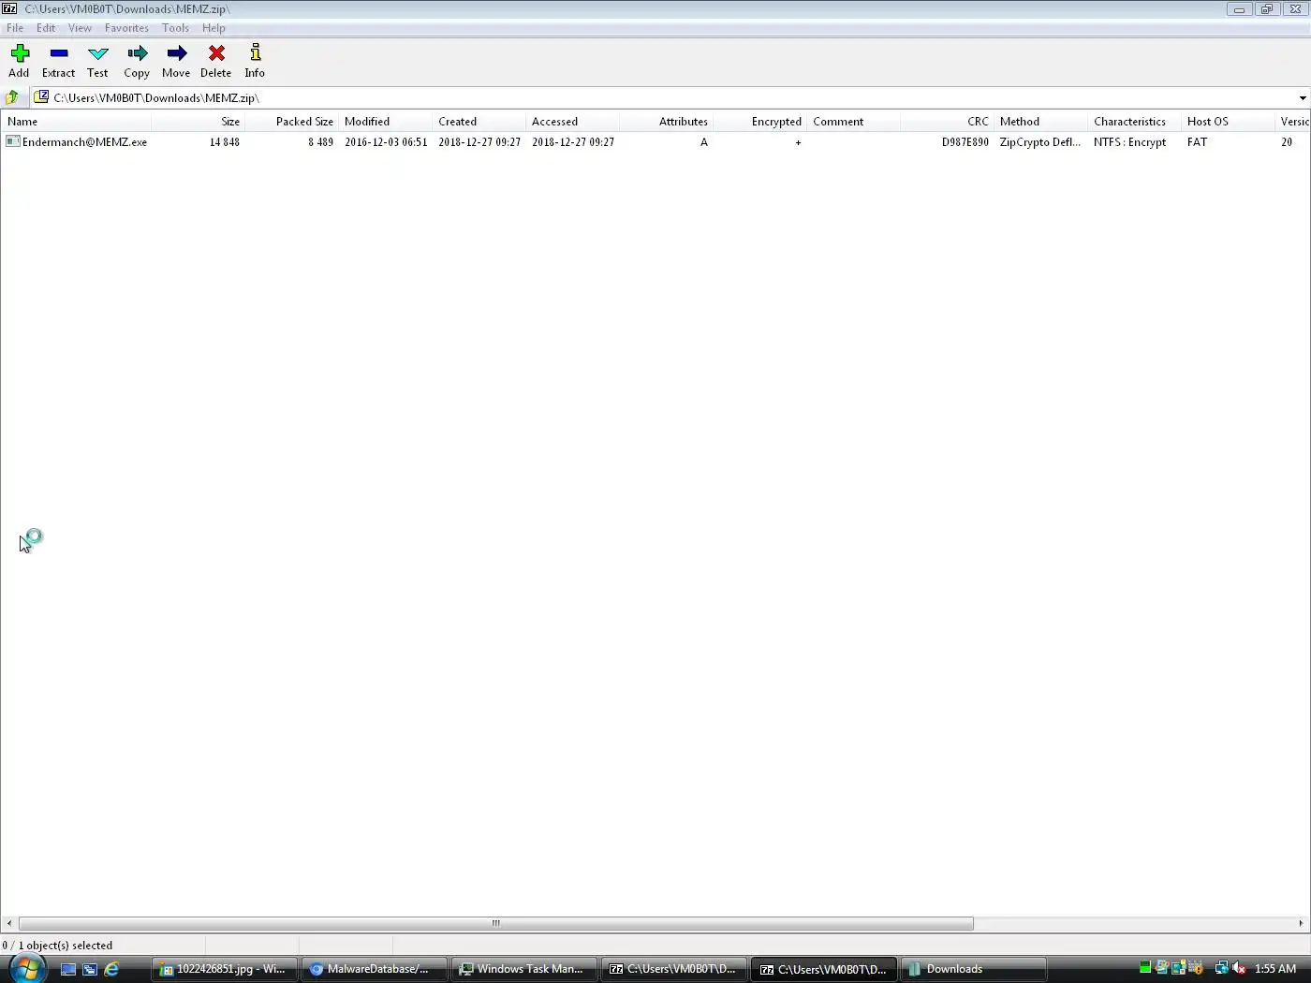The image size is (1311, 983).
Task: Click the network tray icon
Action: 1221,968
